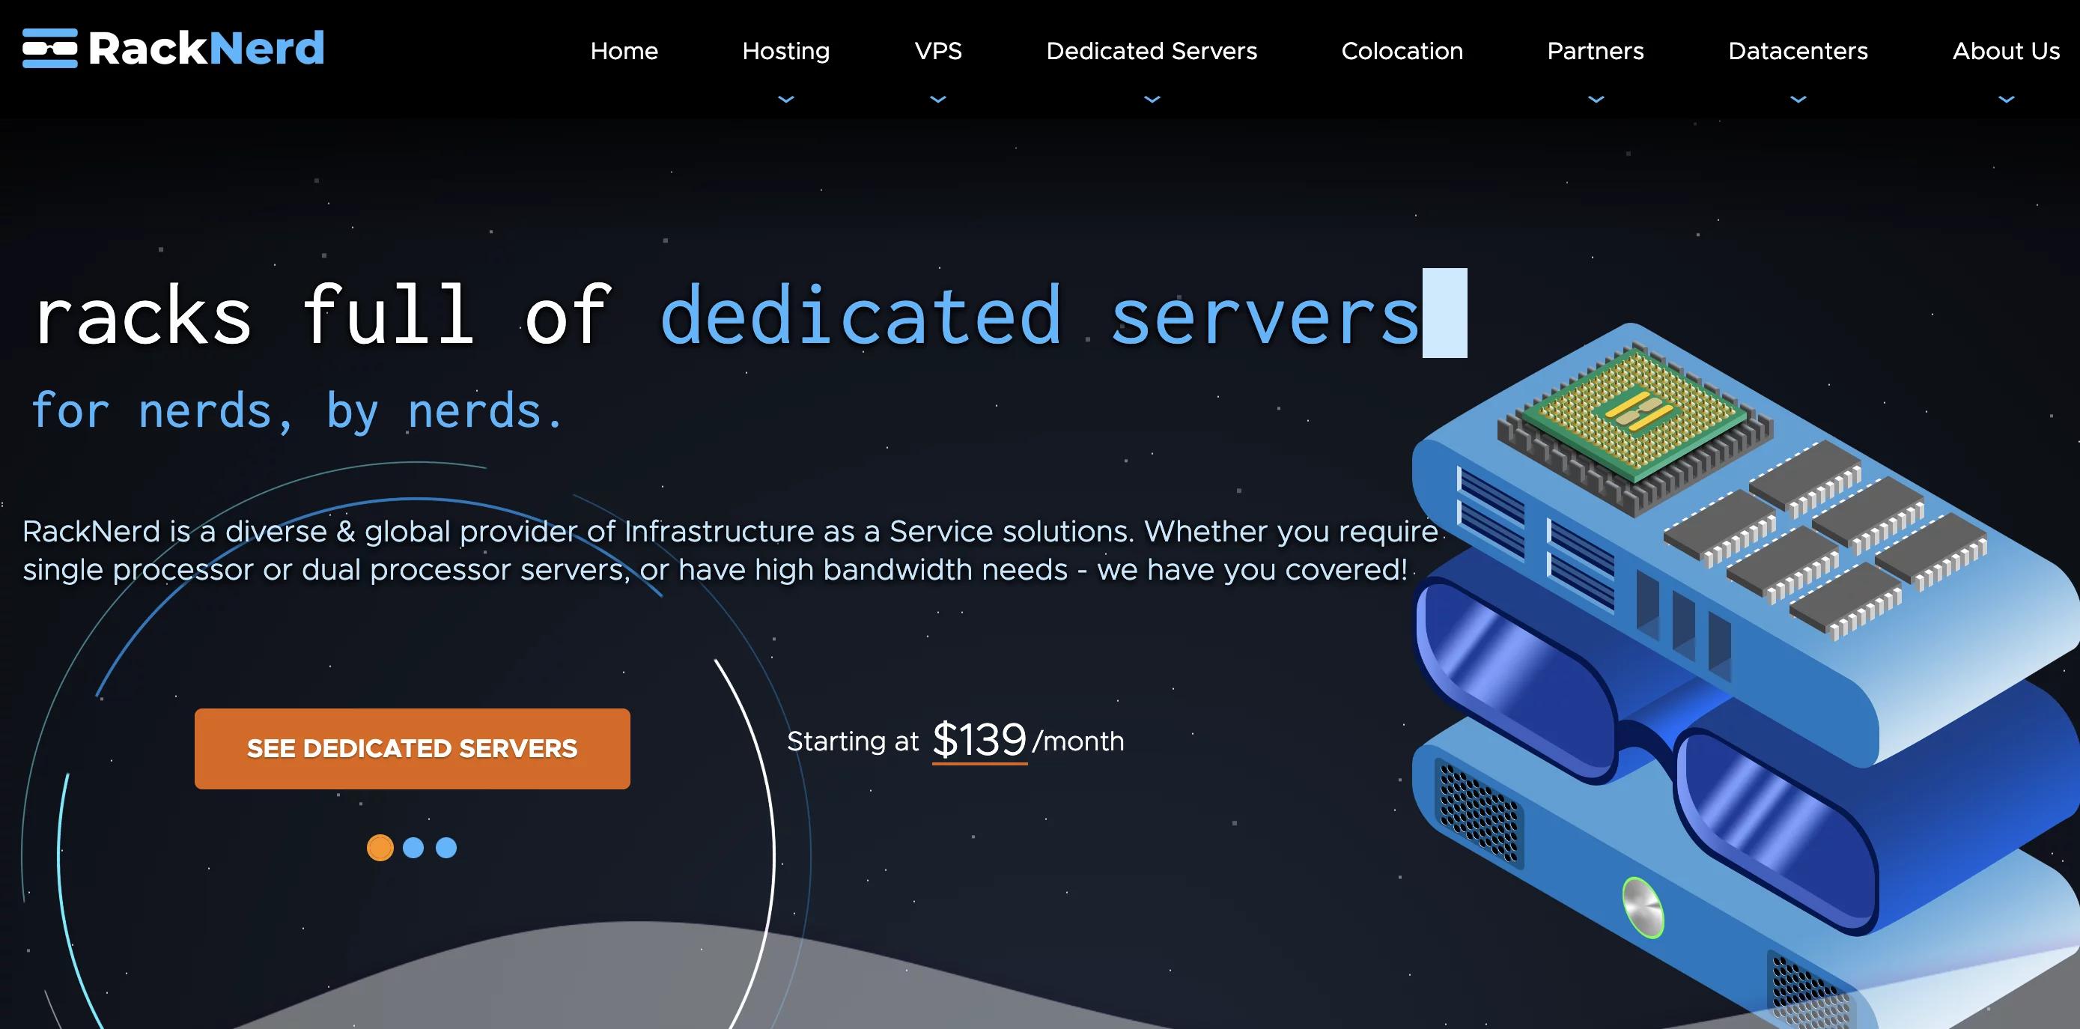
Task: Select the orange first slide dot
Action: pyautogui.click(x=380, y=847)
